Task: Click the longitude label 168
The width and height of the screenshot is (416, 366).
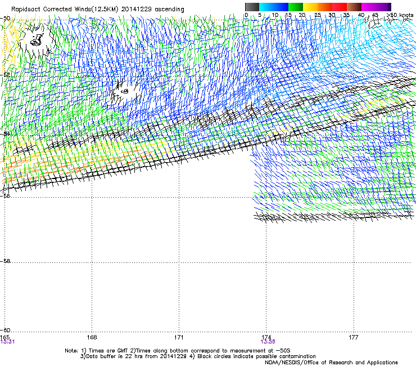Action: 92,337
